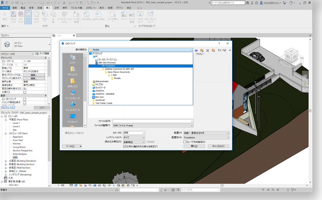Click the ViewCube in the 3D view
The height and width of the screenshot is (200, 322).
(x=291, y=55)
